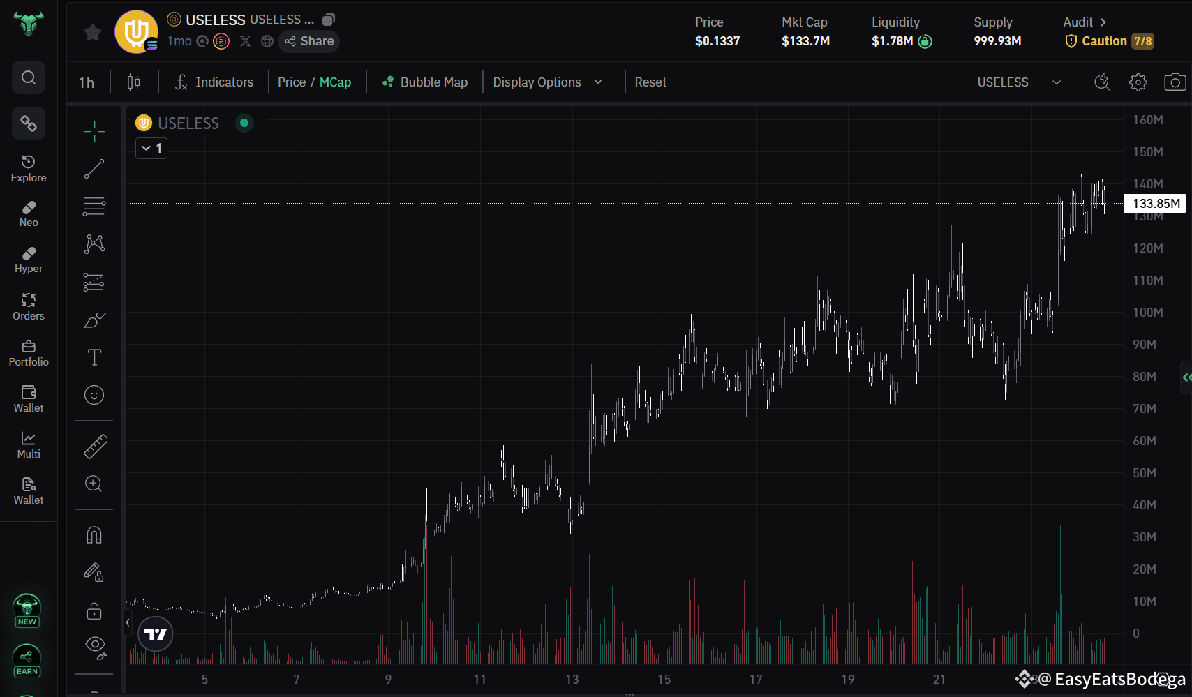Click the liquidity lock icon
Viewport: 1192px width, 697px height.
pos(925,41)
